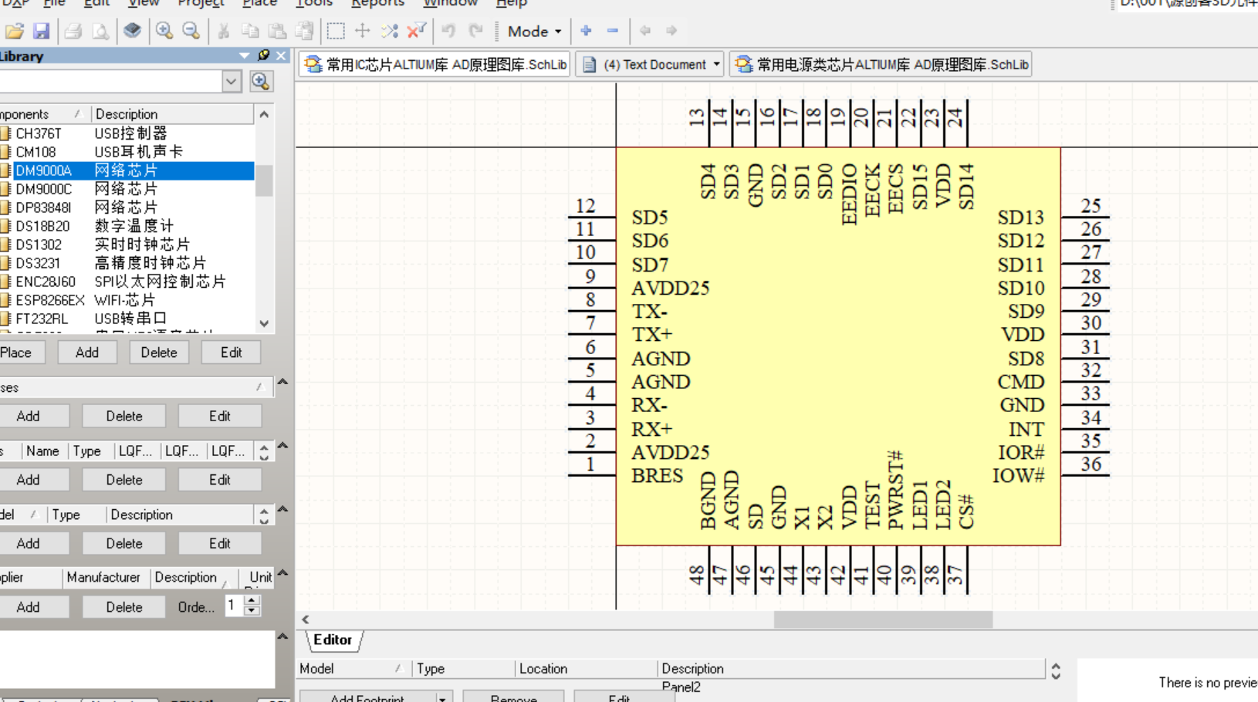Click the library search magnifier icon
Screen dimensions: 1258x702
261,81
